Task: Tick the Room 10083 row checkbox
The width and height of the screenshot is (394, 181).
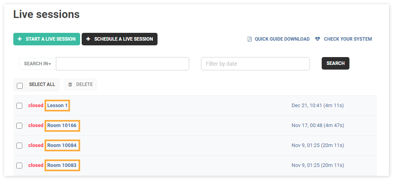Action: tap(20, 165)
